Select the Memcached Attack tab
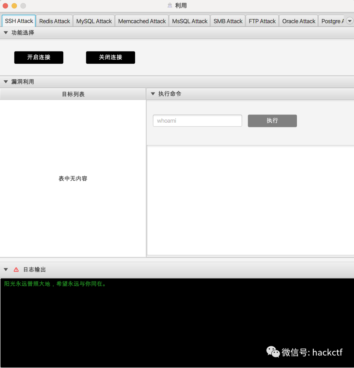Image resolution: width=354 pixels, height=368 pixels. point(142,21)
